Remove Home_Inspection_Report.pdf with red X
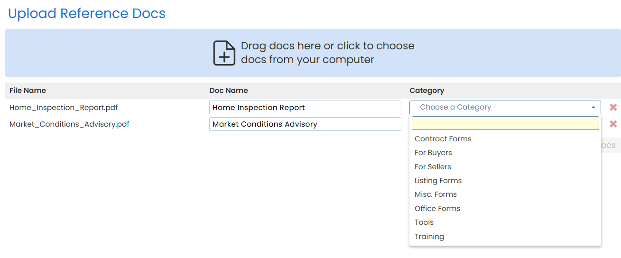Image resolution: width=621 pixels, height=258 pixels. click(x=613, y=107)
